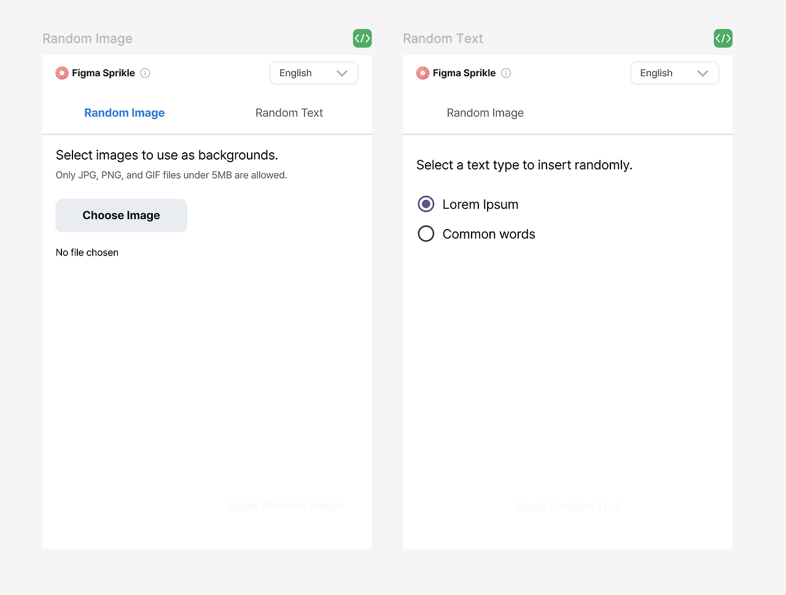786x595 pixels.
Task: Click the faded Apply Random Image button
Action: [x=286, y=506]
